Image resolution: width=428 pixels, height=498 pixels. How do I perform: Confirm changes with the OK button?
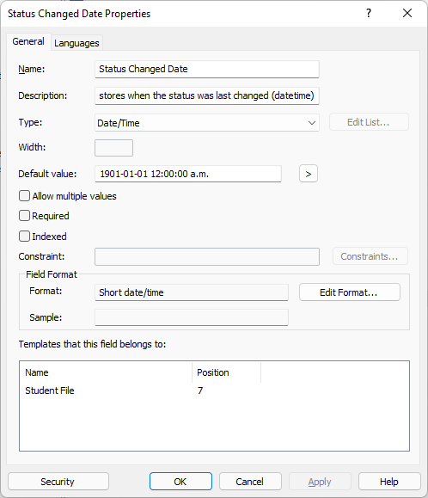(180, 482)
